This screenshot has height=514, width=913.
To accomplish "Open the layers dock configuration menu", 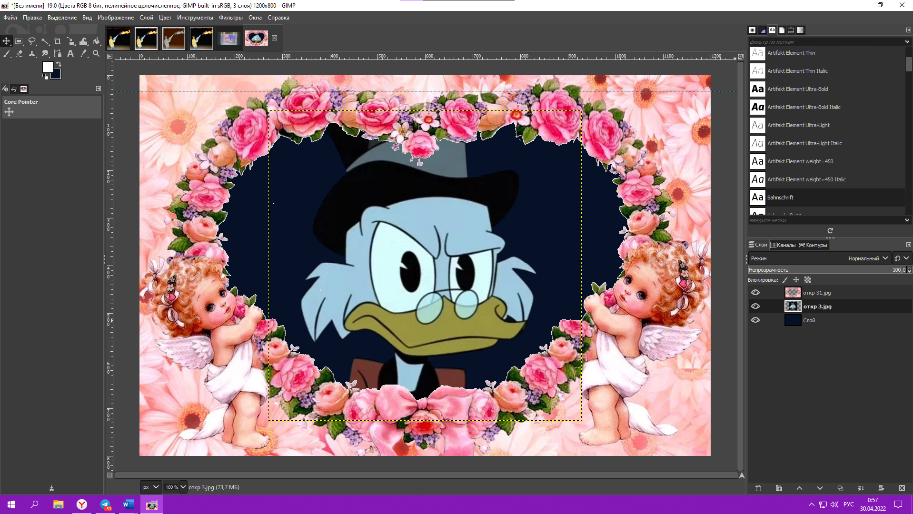I will (909, 245).
